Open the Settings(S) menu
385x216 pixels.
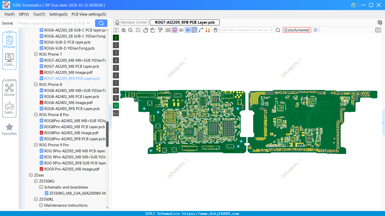[x=58, y=14]
